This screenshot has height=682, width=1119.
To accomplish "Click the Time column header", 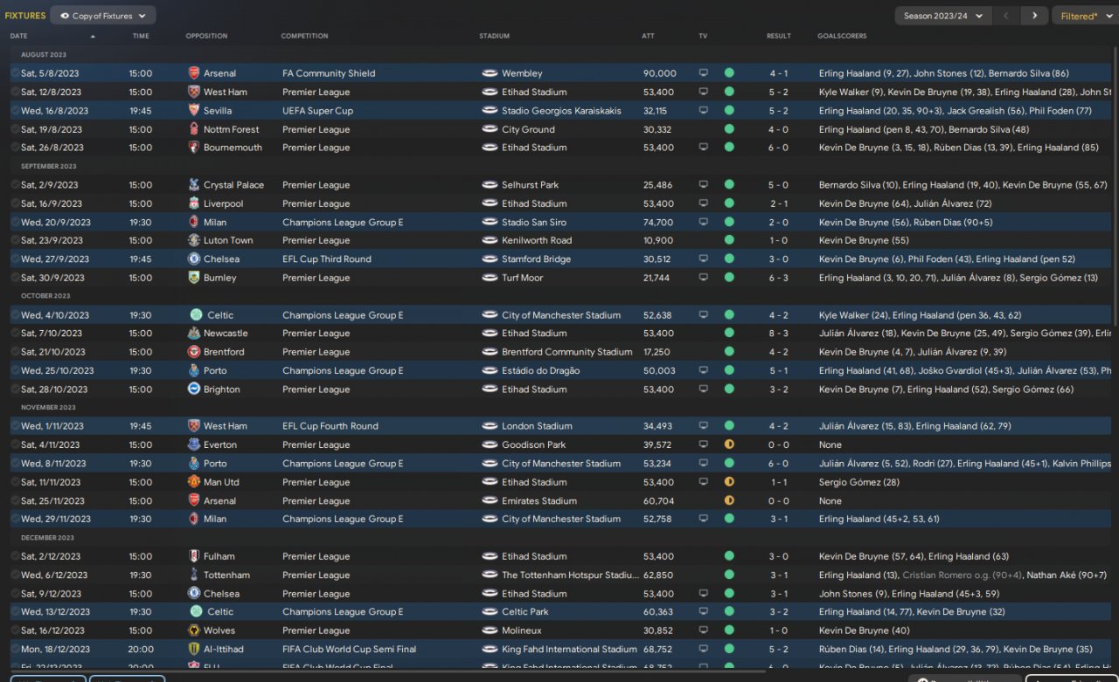I will click(x=141, y=36).
